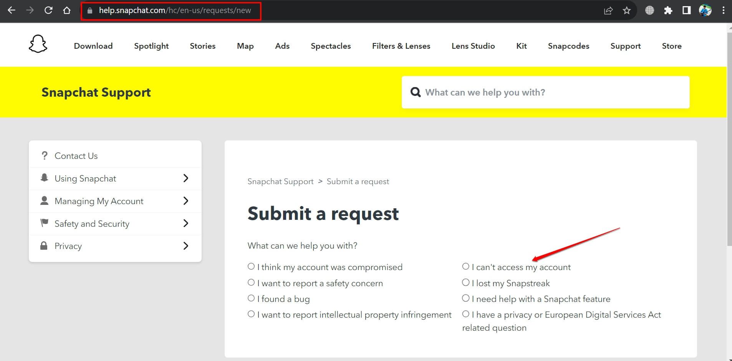Click the browser address bar URL
The image size is (732, 361).
[175, 10]
